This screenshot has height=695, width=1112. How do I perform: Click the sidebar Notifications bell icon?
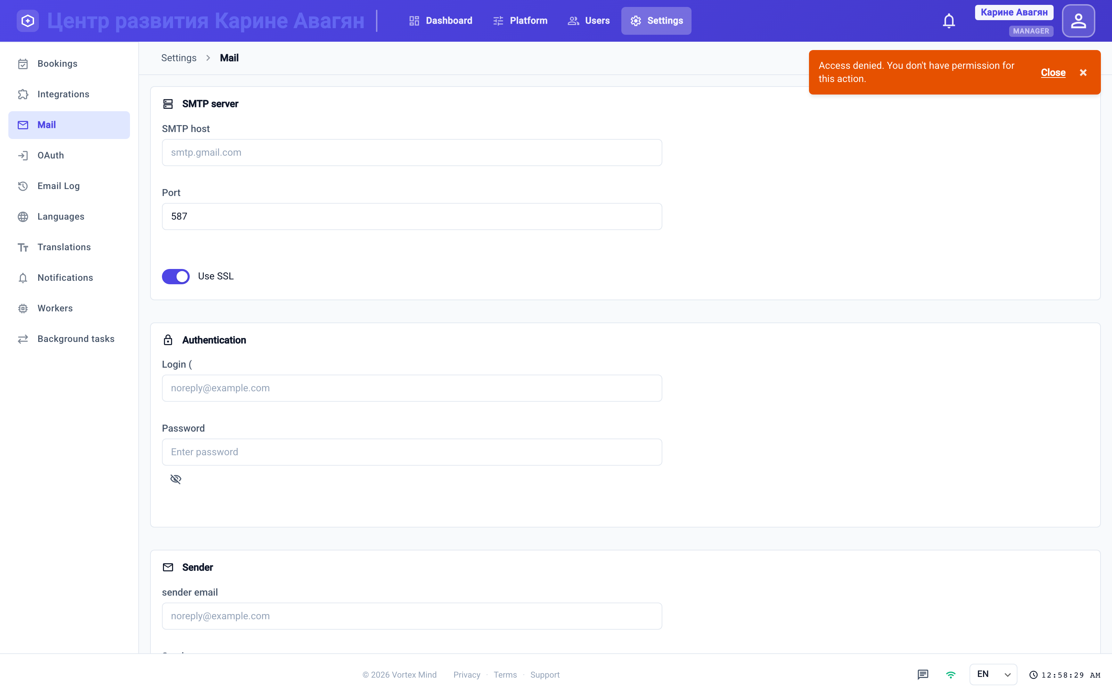pyautogui.click(x=23, y=278)
